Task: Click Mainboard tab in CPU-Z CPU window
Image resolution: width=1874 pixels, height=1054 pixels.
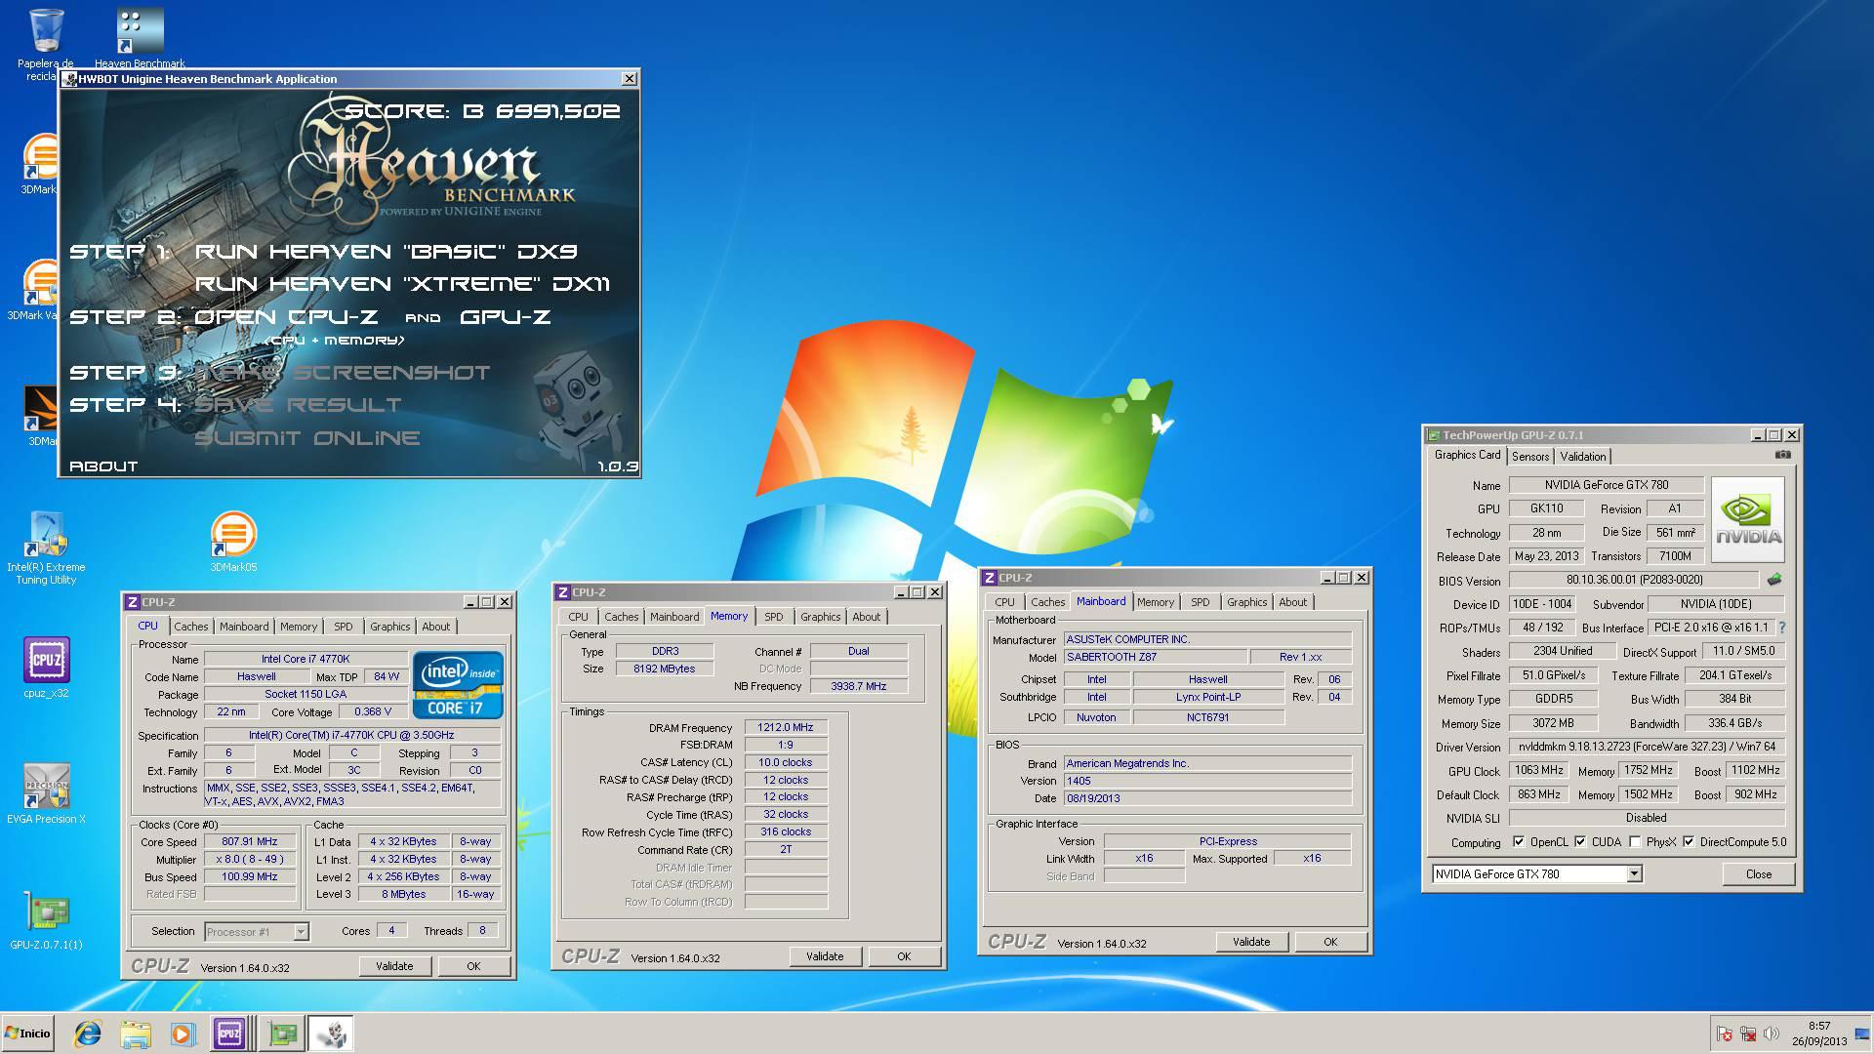Action: click(x=244, y=627)
